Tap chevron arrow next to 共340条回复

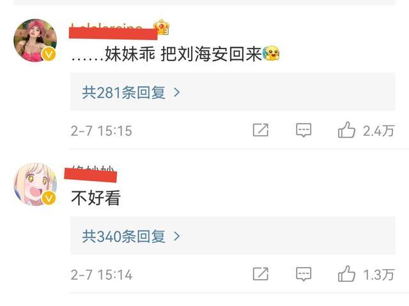tap(177, 237)
